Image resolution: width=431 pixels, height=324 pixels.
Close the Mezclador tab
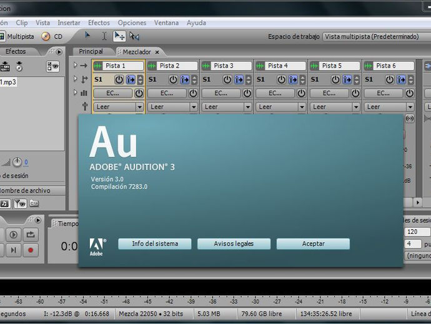(157, 52)
